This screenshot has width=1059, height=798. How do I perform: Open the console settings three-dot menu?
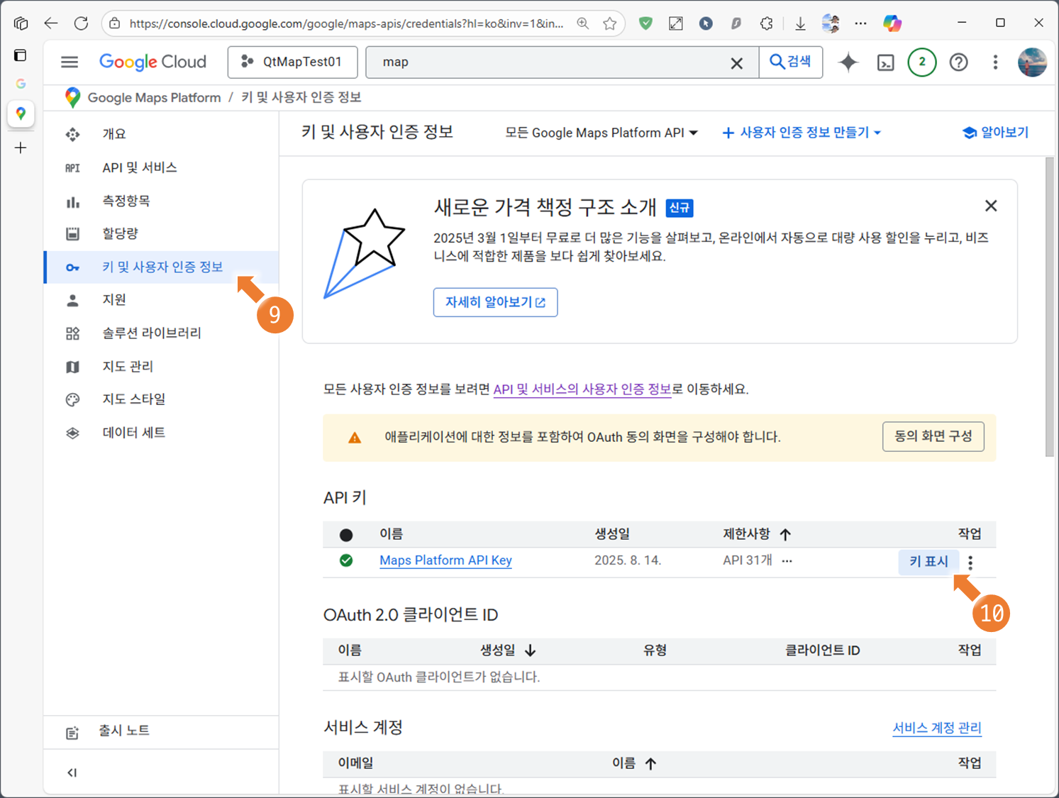[x=995, y=62]
